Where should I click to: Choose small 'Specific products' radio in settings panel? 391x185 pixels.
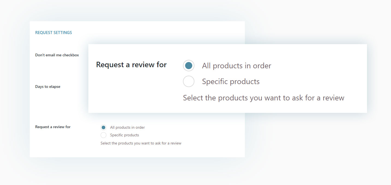(x=103, y=135)
